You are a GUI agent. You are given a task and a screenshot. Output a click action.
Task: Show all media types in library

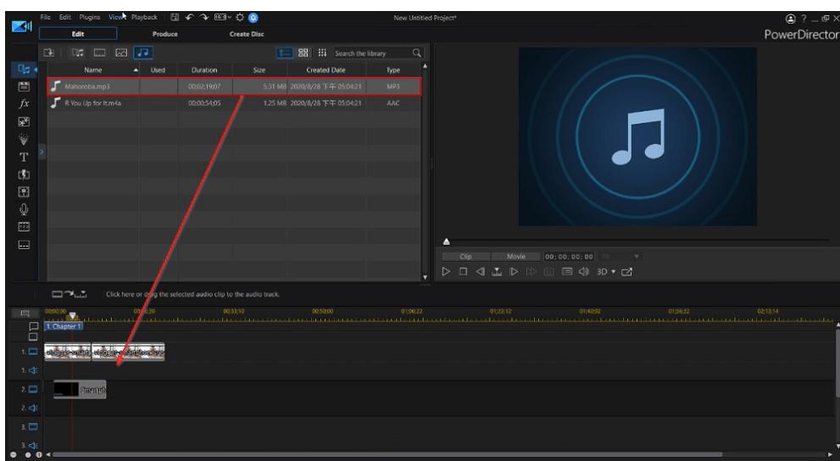(x=78, y=53)
